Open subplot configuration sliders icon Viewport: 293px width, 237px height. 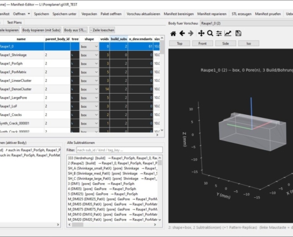(219, 33)
